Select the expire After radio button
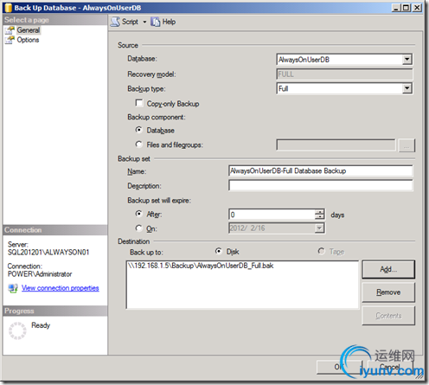 (x=139, y=214)
